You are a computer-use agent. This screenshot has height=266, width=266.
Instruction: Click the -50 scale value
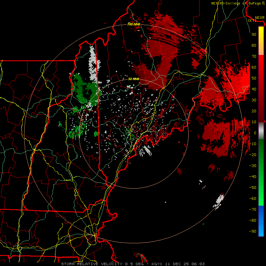click(253, 188)
